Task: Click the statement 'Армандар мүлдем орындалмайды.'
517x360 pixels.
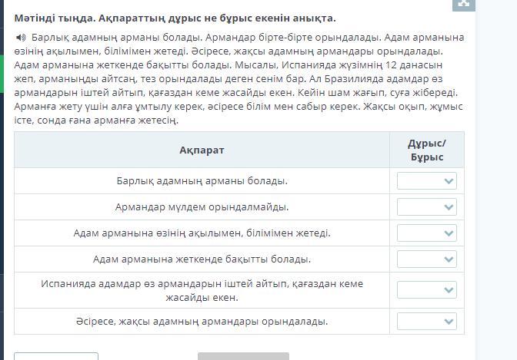Action: click(202, 207)
